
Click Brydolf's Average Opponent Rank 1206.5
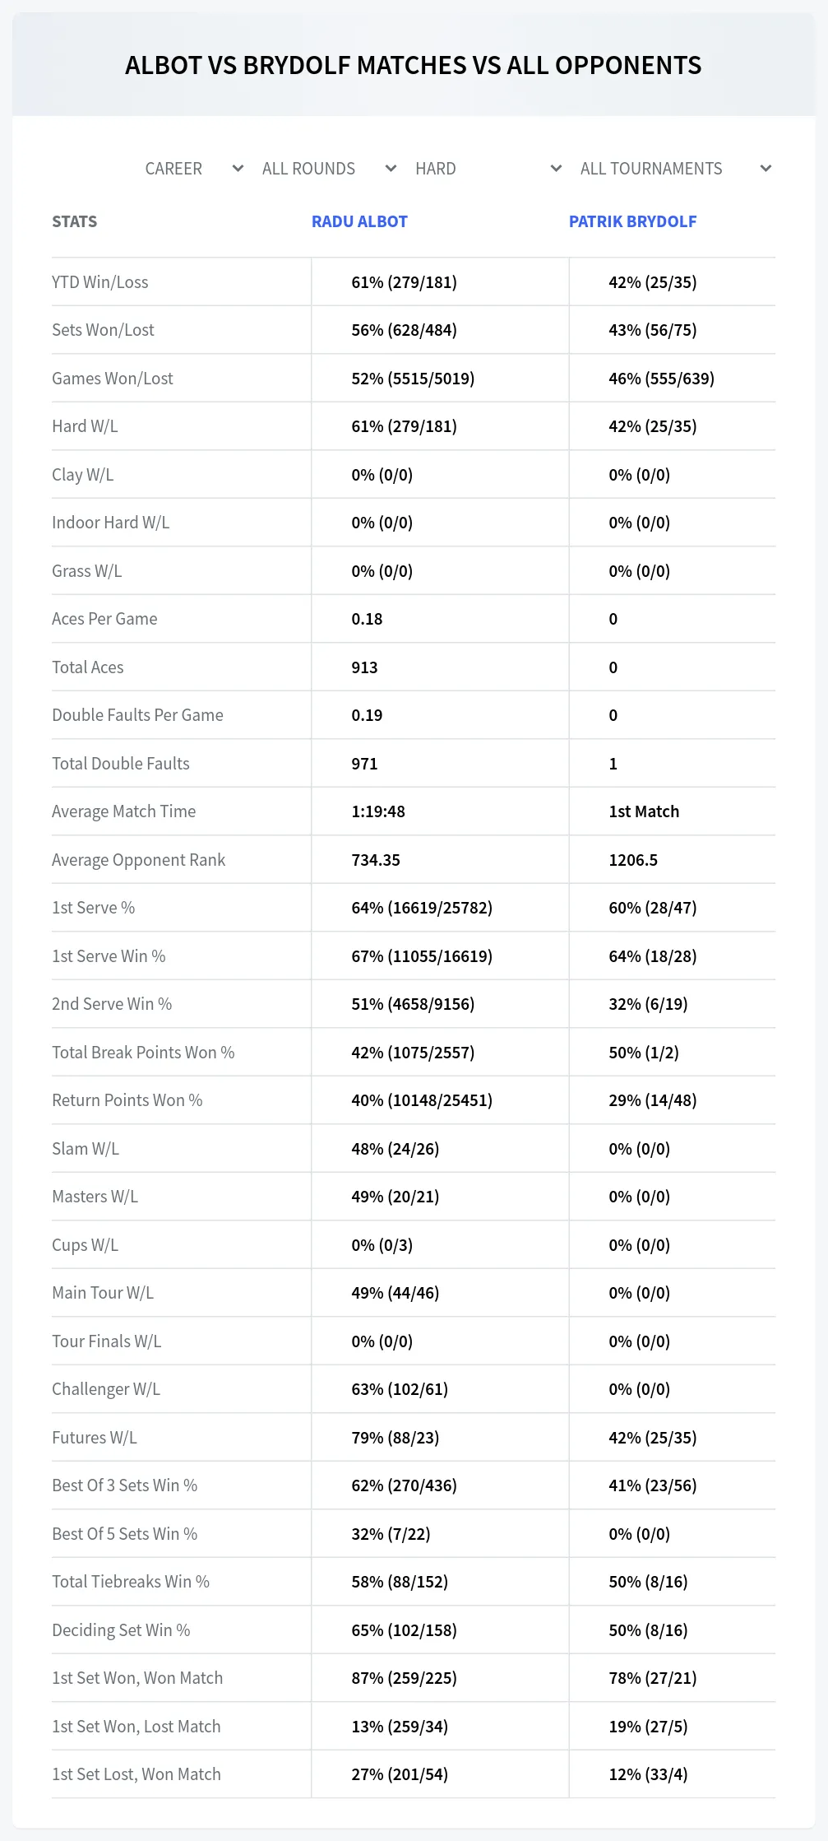click(x=633, y=860)
